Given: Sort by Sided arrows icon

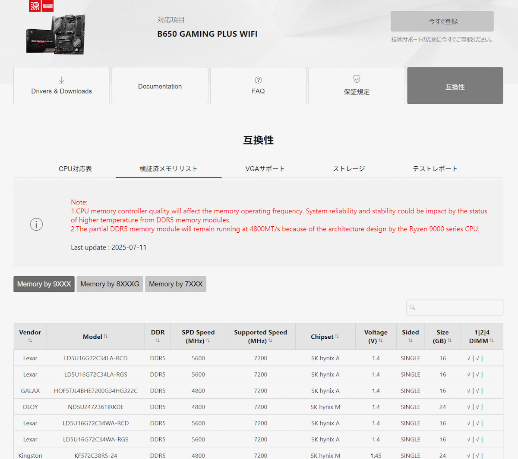Looking at the screenshot, I should click(411, 340).
